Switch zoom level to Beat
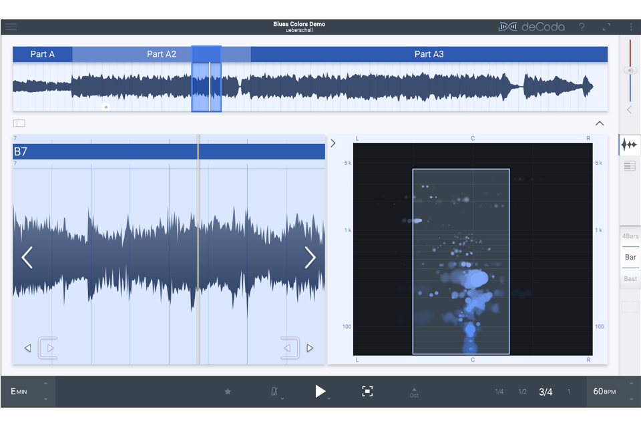Image resolution: width=641 pixels, height=427 pixels. [x=630, y=278]
